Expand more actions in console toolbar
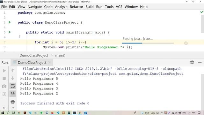The width and height of the screenshot is (204, 115). tap(13, 108)
